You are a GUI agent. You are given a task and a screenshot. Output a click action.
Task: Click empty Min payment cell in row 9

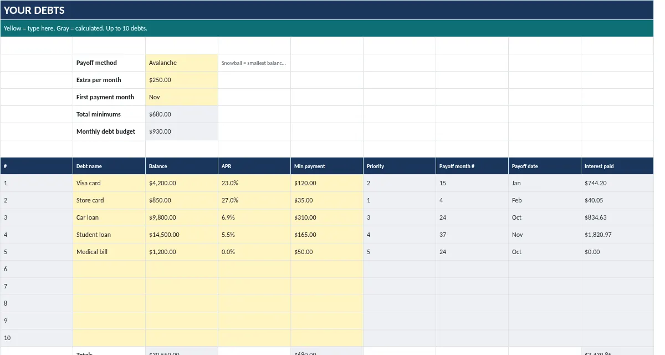[327, 321]
